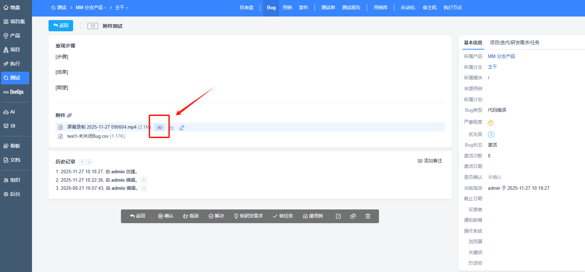Click the edit bug icon in bottom toolbar

338,216
